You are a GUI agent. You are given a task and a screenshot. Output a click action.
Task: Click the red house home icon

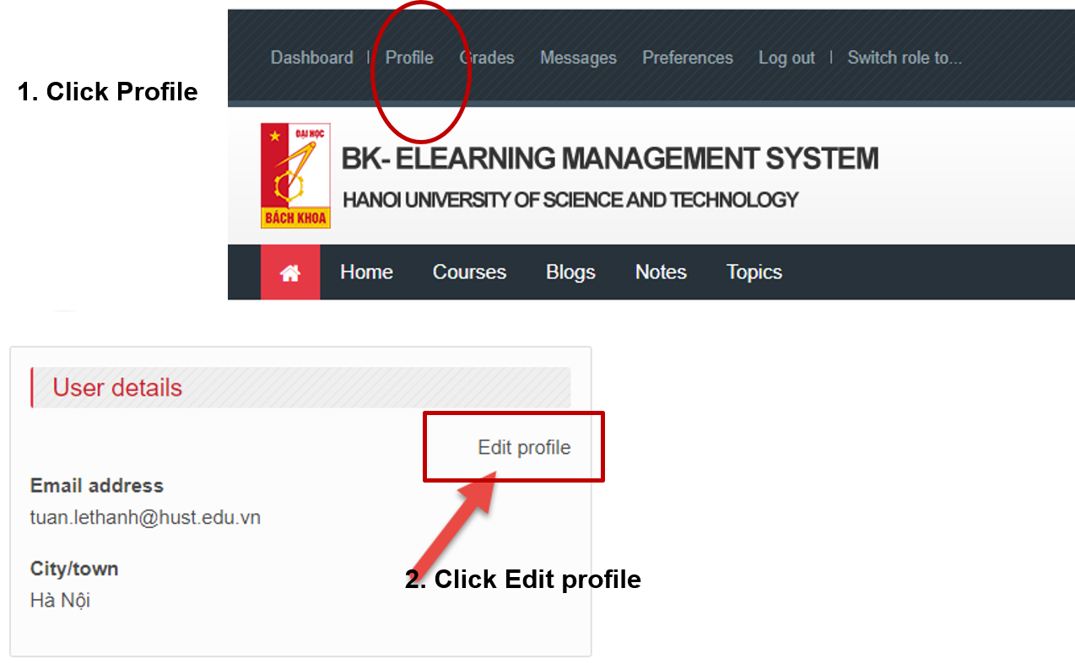point(290,272)
